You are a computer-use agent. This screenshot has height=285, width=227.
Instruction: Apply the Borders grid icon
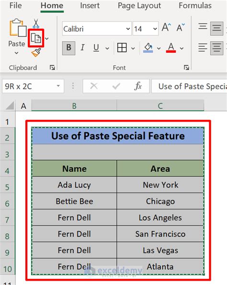(x=122, y=48)
